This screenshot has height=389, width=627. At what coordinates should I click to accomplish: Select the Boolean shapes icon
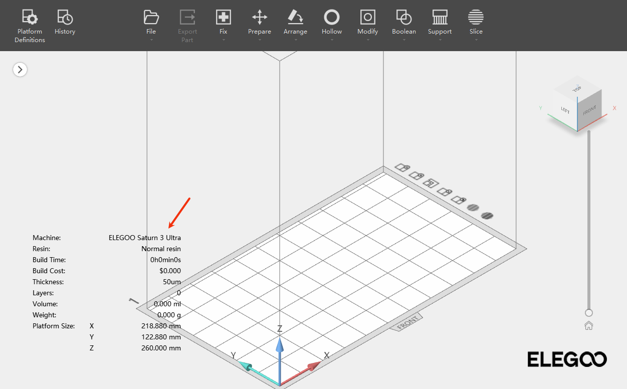click(x=403, y=18)
